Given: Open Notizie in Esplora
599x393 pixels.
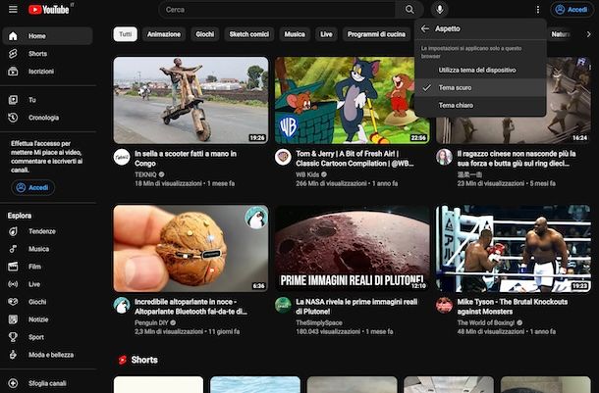Looking at the screenshot, I should (x=47, y=319).
